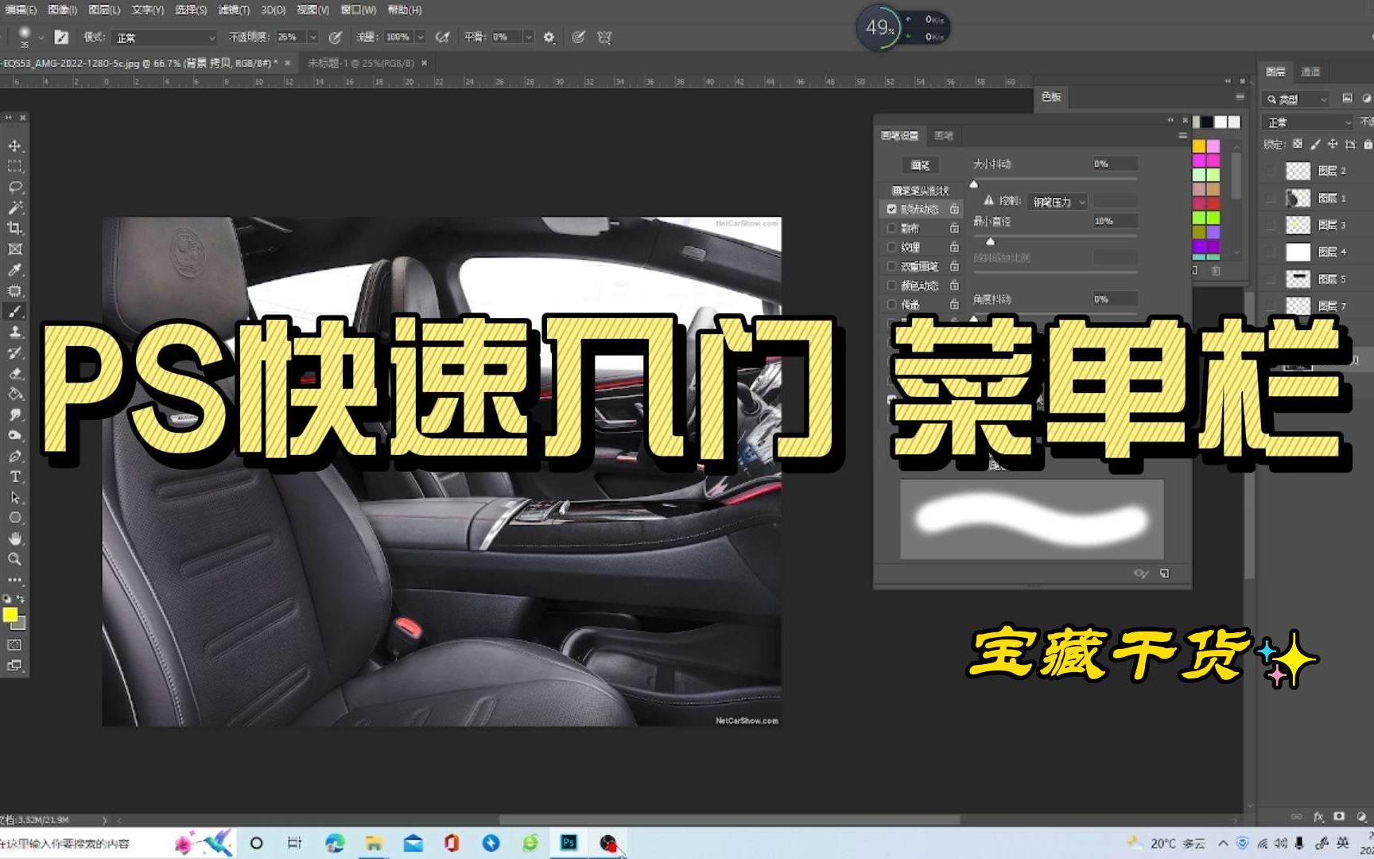Open the 滤镜(T) menu
Viewport: 1374px width, 859px height.
pos(234,10)
